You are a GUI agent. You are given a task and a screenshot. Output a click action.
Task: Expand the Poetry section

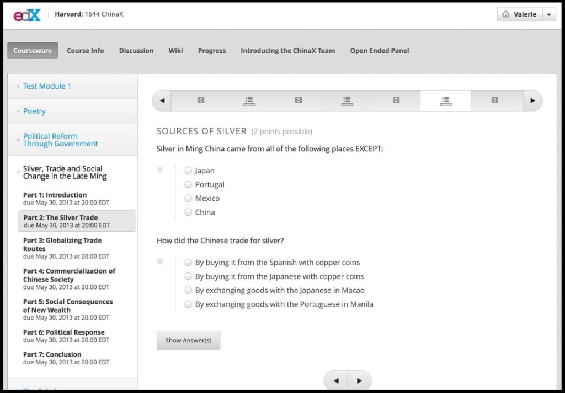[x=34, y=111]
